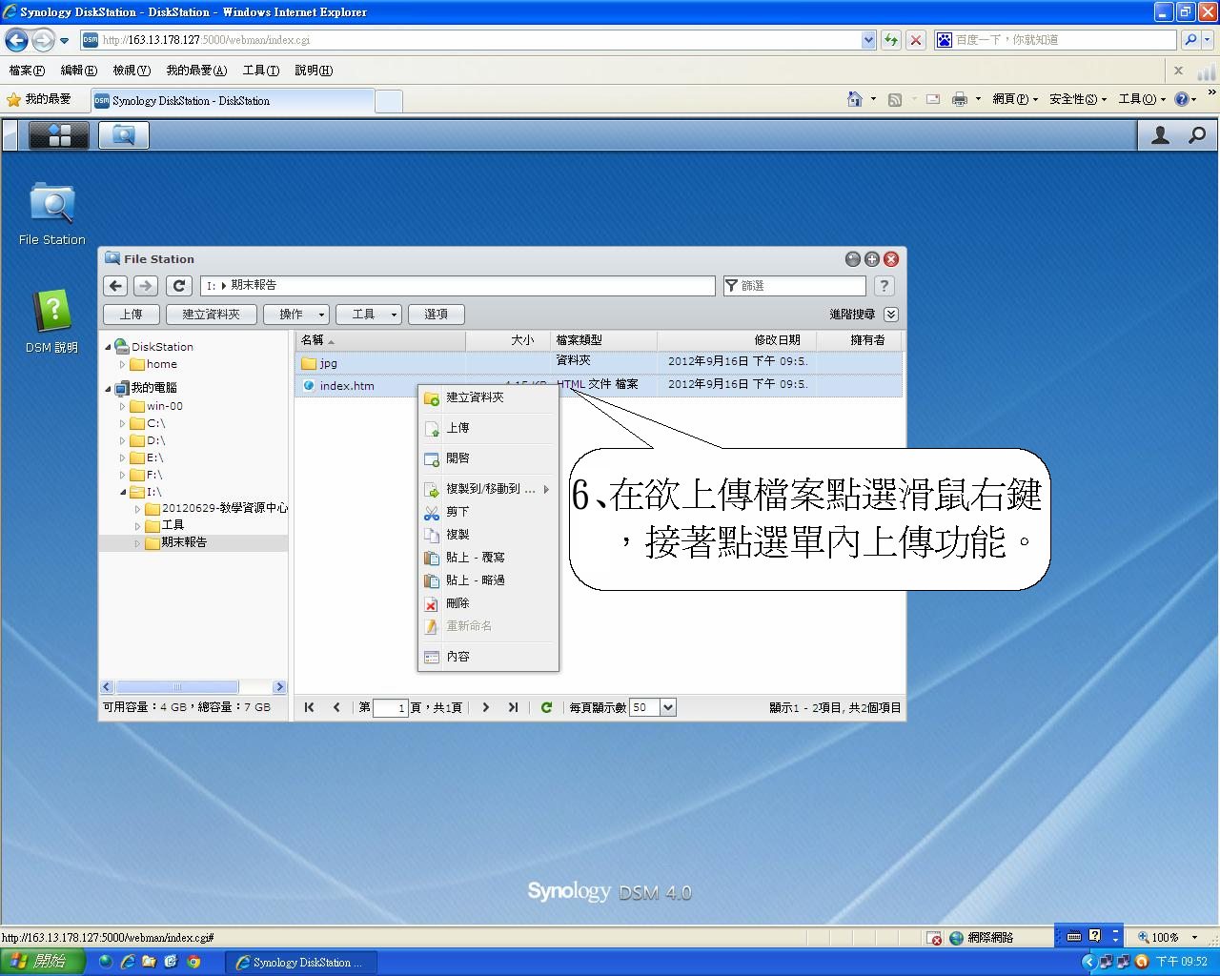Screen dimensions: 1220x976
Task: Choose 開啟 from the context menu
Action: [x=487, y=458]
